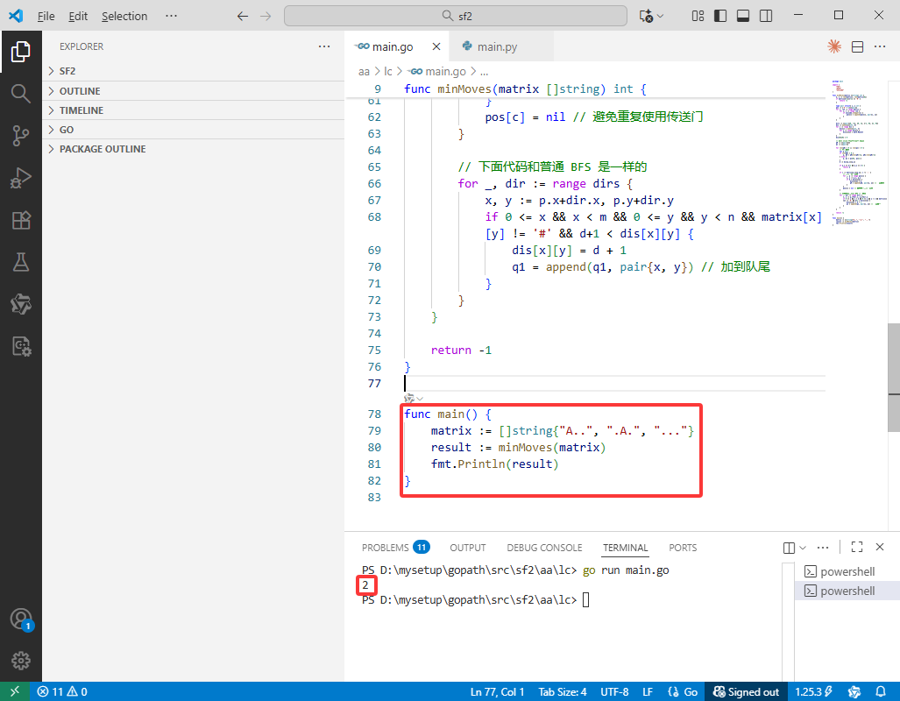Go back with the navigation arrow
The image size is (900, 701).
[x=243, y=16]
